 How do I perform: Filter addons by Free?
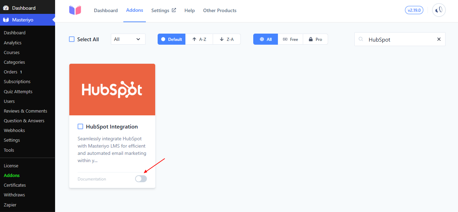[290, 39]
